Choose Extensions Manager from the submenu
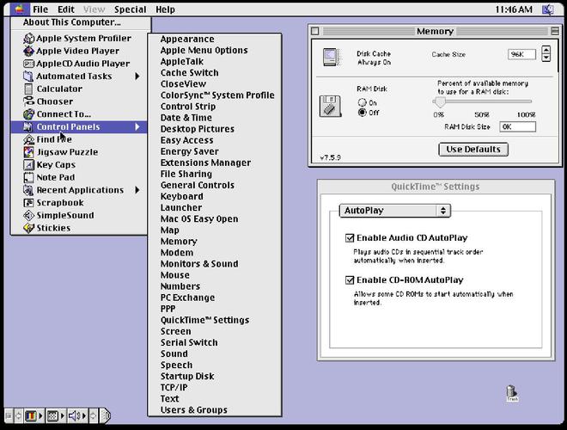Viewport: 567px width, 430px height. pos(215,163)
